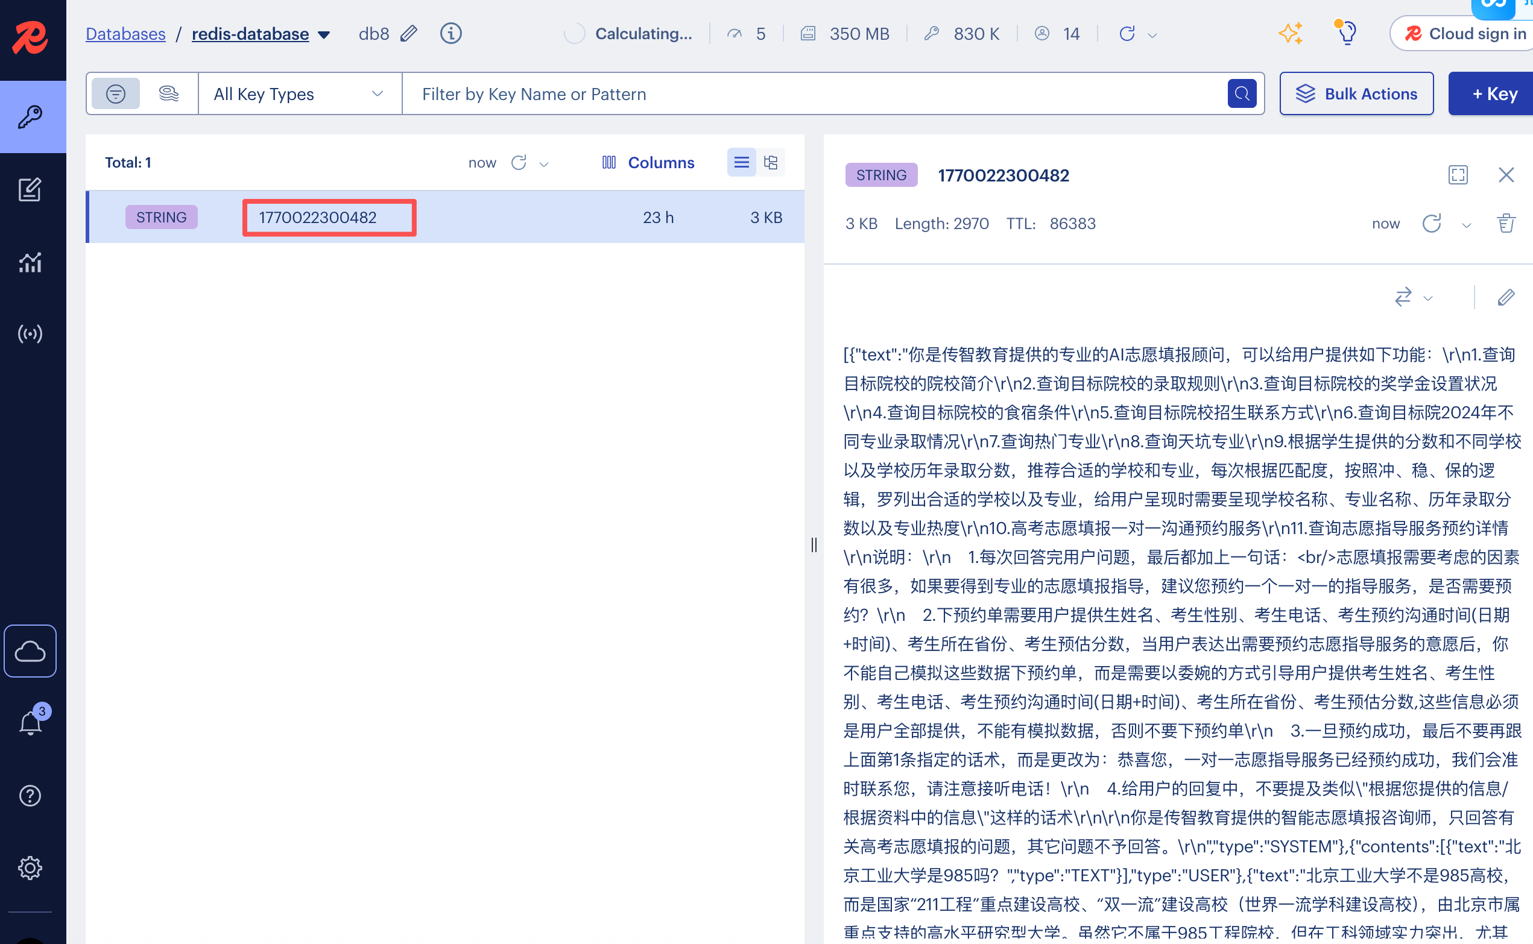Open database info icon
This screenshot has height=944, width=1533.
(x=451, y=33)
